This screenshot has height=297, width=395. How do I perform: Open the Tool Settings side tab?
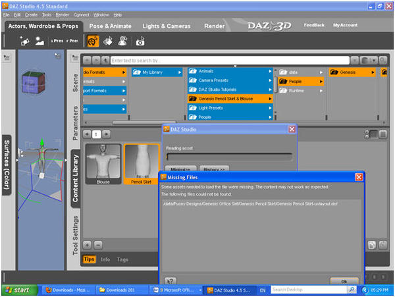[x=75, y=235]
